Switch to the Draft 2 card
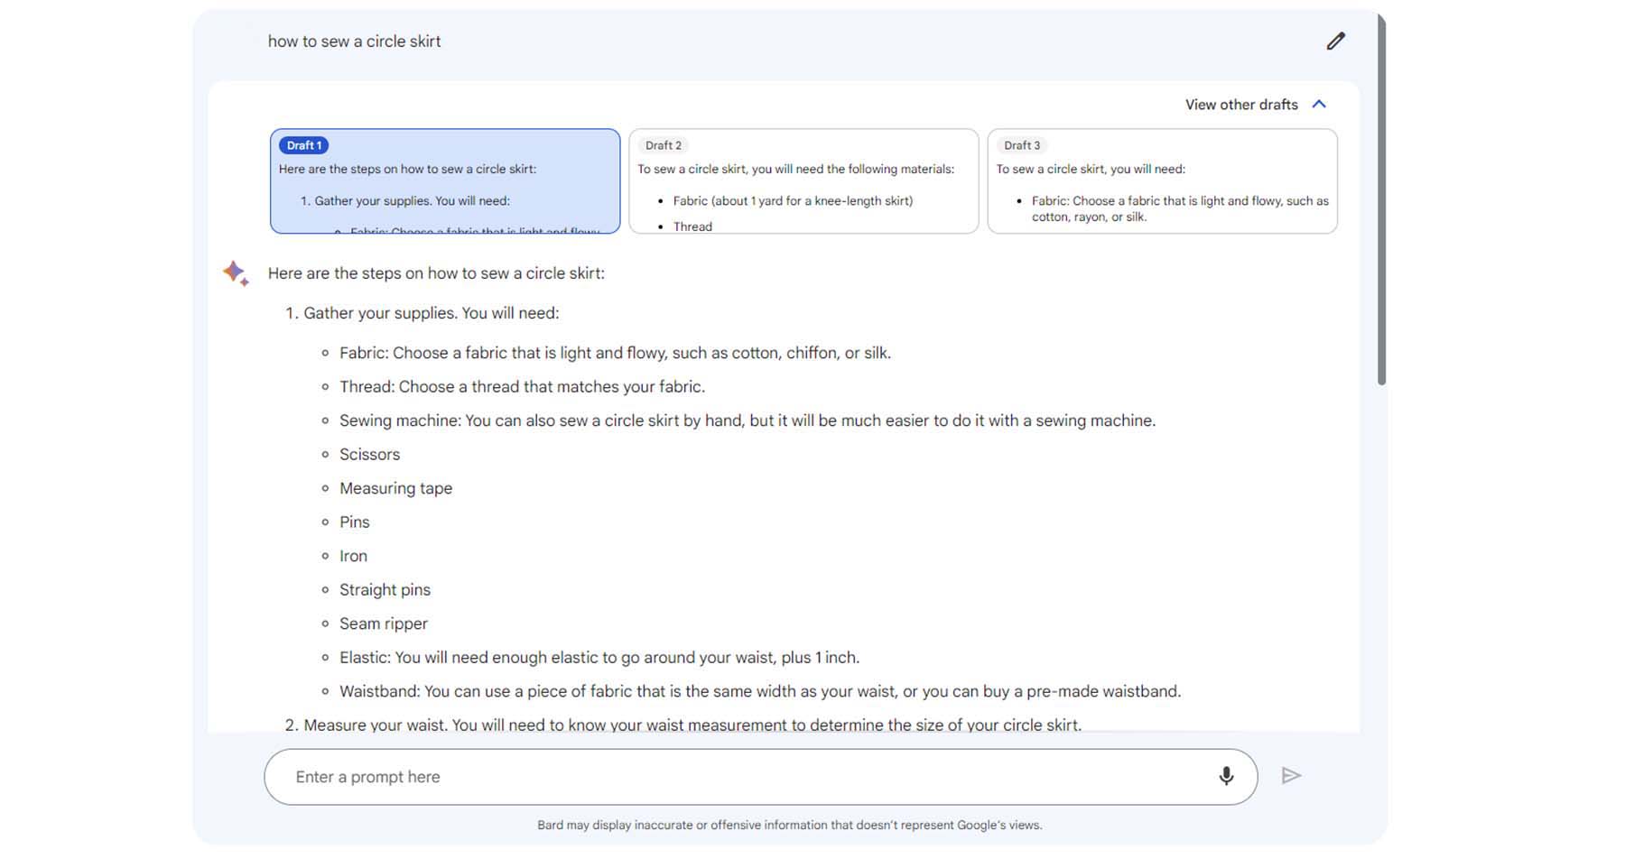The height and width of the screenshot is (868, 1625). click(x=803, y=181)
